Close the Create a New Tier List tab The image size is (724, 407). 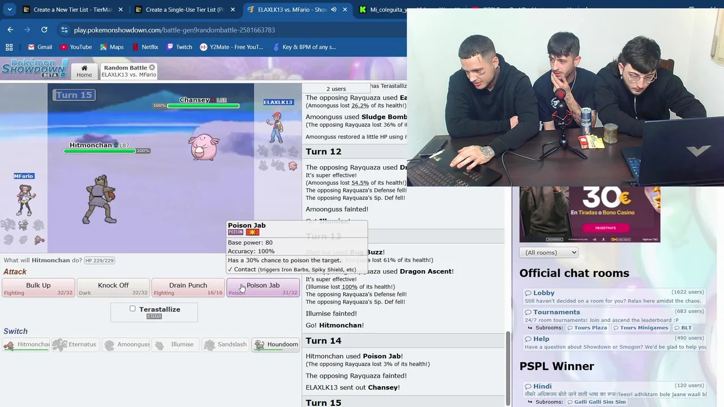(120, 10)
